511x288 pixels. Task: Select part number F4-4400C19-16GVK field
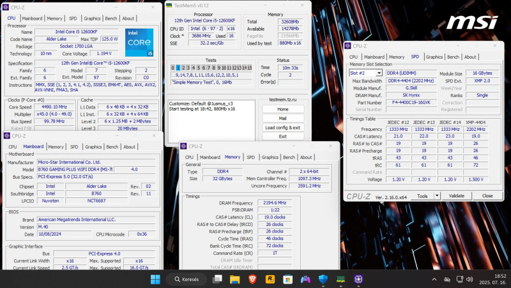tap(411, 102)
